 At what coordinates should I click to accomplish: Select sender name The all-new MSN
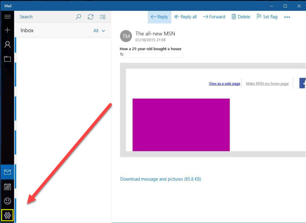155,34
